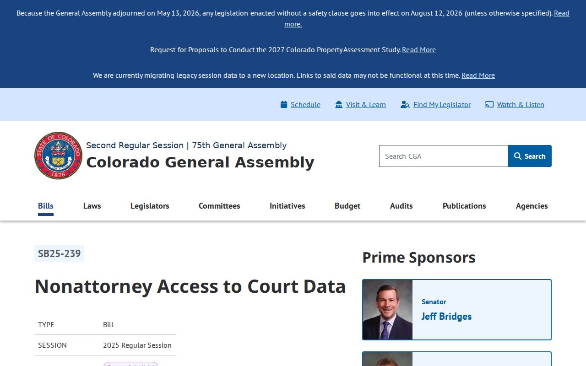The image size is (586, 366).
Task: Click the Search CGA input field
Action: click(x=444, y=156)
